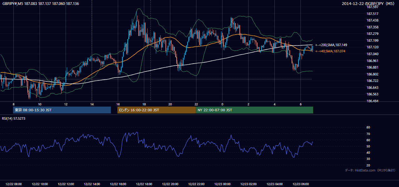Click the 12/23 00:00 date label
Image resolution: width=399 pixels, height=187 pixels.
coord(222,184)
